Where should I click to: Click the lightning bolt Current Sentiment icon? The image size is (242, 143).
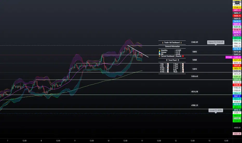click(159, 56)
